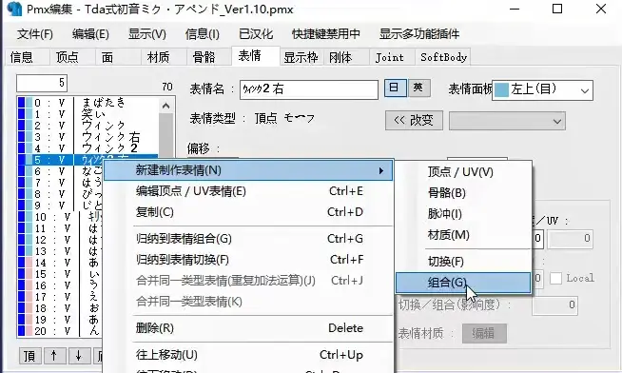Choose 编辑顶点 / UV表情(E) menu entry
622x373 pixels.
tap(248, 191)
